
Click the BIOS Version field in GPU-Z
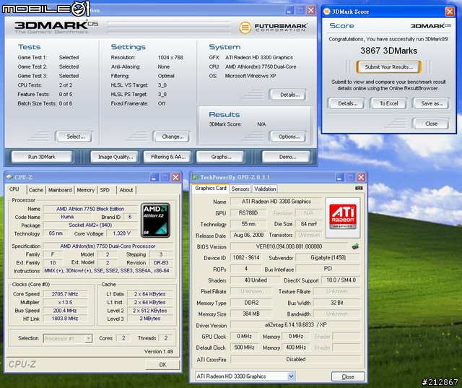pos(289,246)
